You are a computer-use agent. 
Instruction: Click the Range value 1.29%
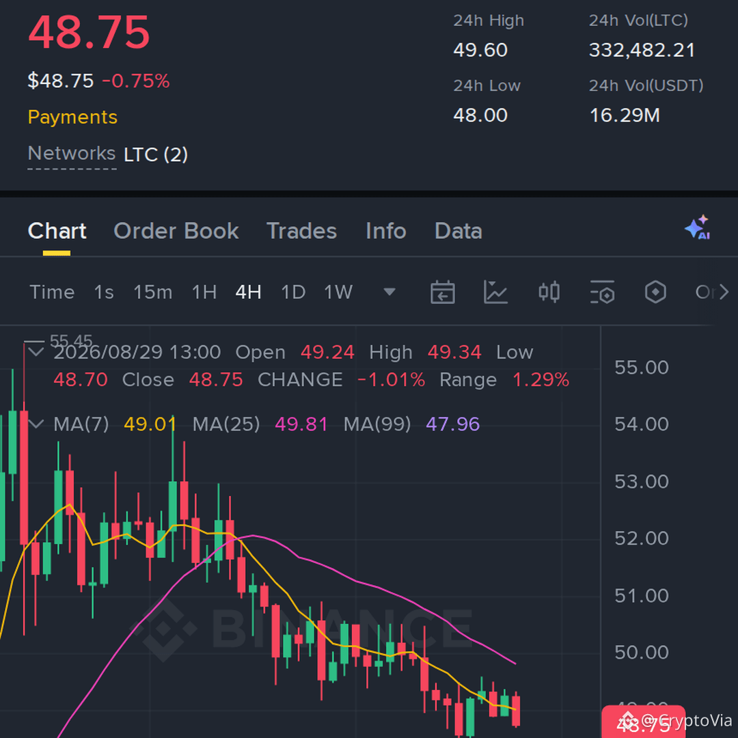pyautogui.click(x=541, y=379)
